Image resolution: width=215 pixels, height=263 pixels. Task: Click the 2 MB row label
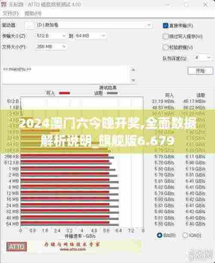(x=14, y=175)
